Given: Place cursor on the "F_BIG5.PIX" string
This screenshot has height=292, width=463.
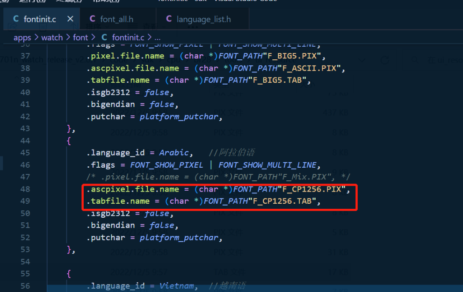Looking at the screenshot, I should (x=292, y=56).
